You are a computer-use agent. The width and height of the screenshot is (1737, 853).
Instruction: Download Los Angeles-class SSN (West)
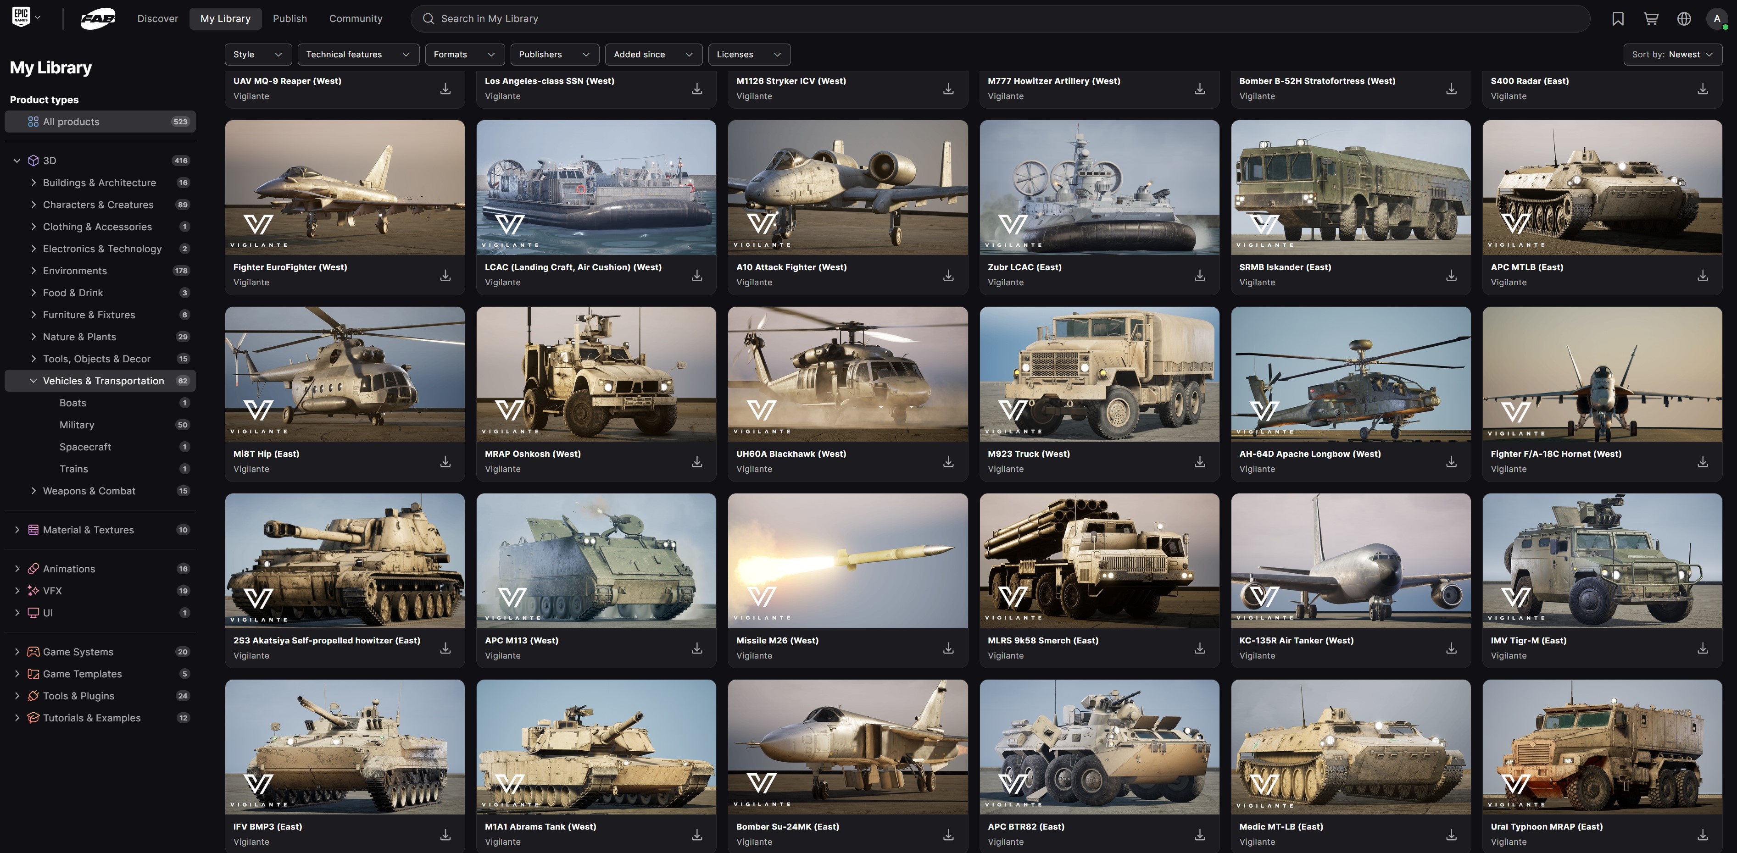[697, 89]
